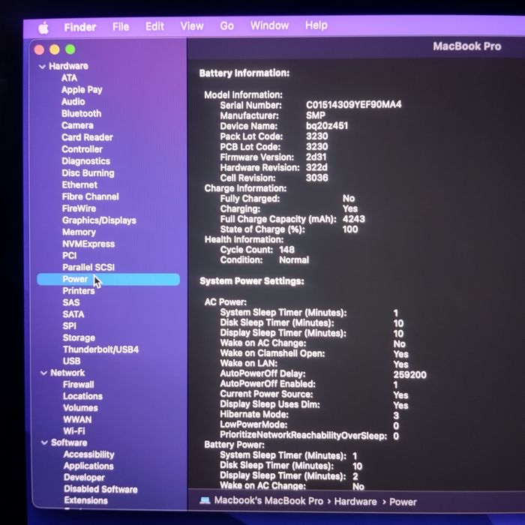The image size is (525, 525).
Task: Select Diagnostics in the sidebar
Action: (x=86, y=161)
